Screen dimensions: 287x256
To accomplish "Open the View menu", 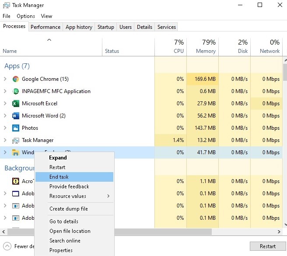I will [x=46, y=16].
